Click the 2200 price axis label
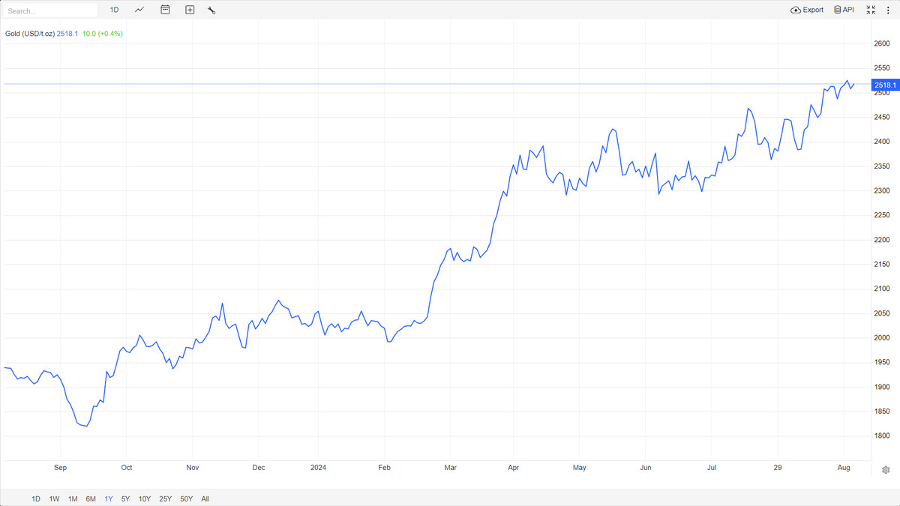The width and height of the screenshot is (900, 506). [882, 240]
